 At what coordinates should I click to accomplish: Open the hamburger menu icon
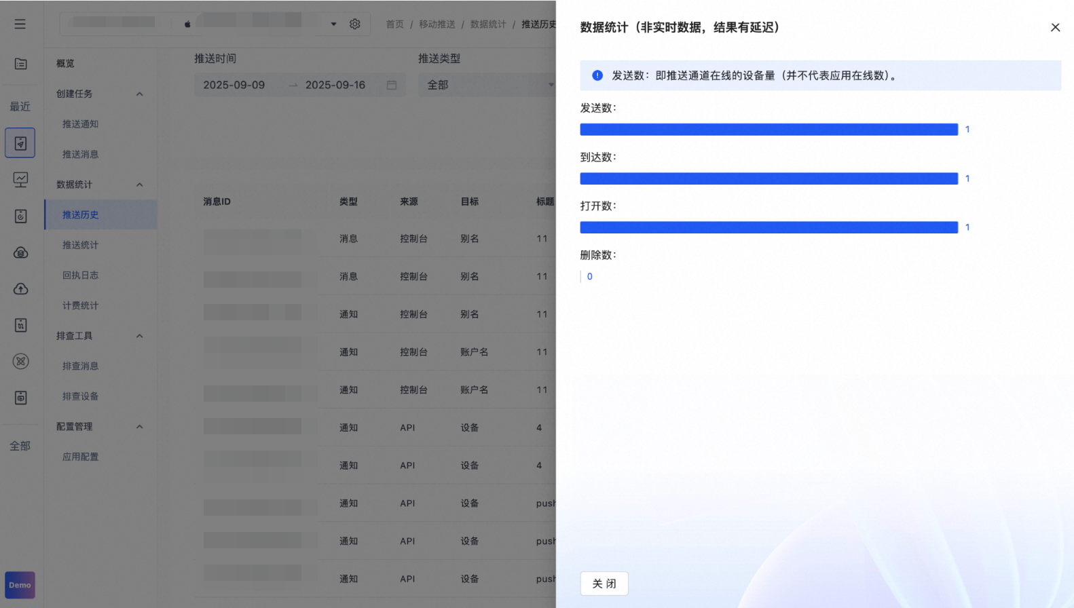pyautogui.click(x=20, y=24)
